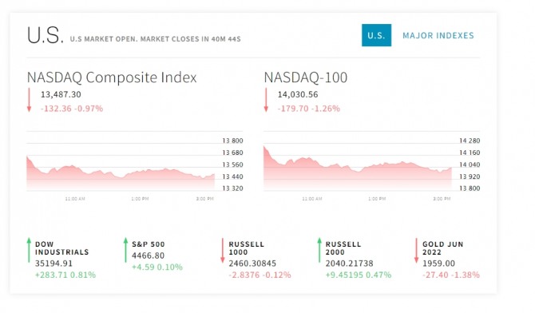Viewport: 535px width, 313px height.
Task: Click the S&P 500 green up arrow
Action: coord(125,250)
